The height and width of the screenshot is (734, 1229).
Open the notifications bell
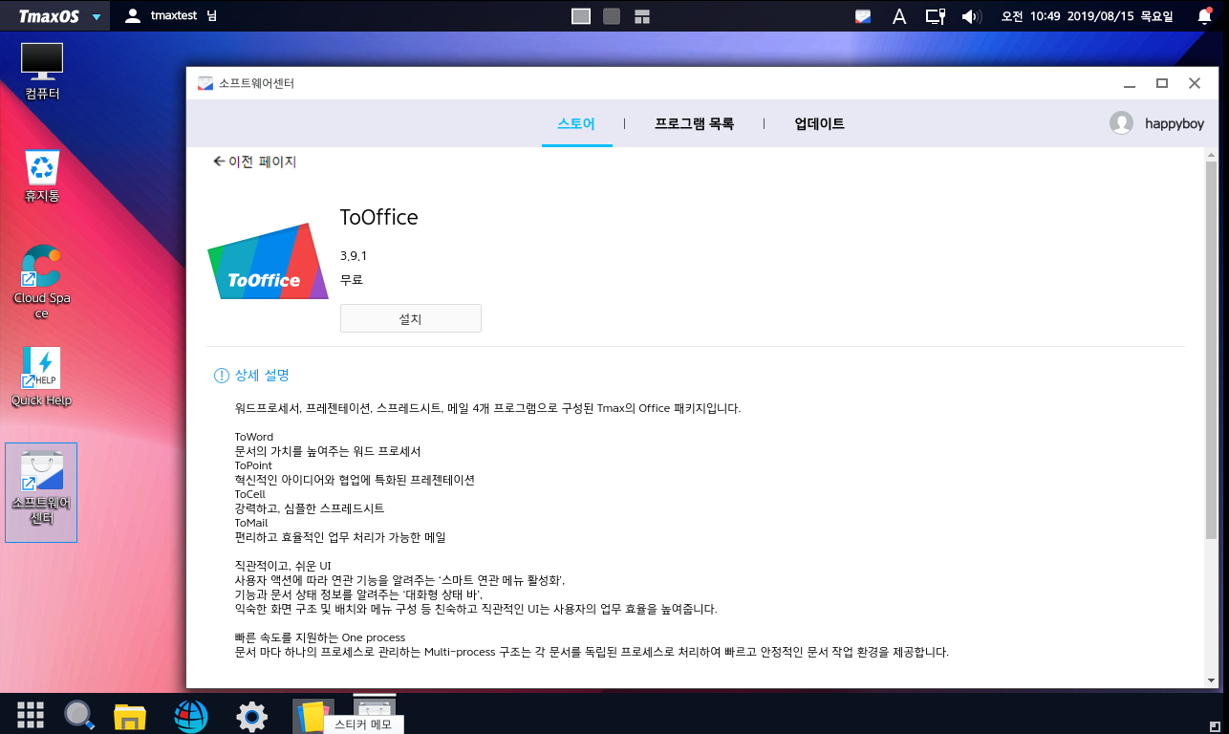pyautogui.click(x=1204, y=16)
